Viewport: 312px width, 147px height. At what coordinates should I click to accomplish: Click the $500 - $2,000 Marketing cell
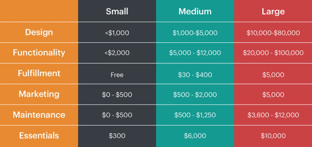point(195,95)
